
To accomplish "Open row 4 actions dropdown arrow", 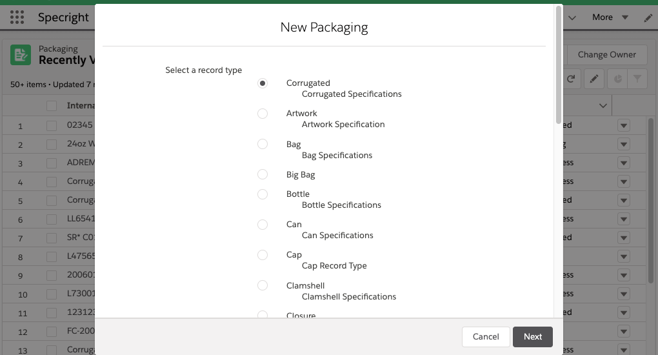I will pyautogui.click(x=623, y=182).
